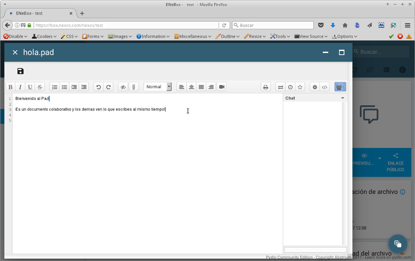The width and height of the screenshot is (415, 261).
Task: Save revision with the star icon
Action: point(300,87)
